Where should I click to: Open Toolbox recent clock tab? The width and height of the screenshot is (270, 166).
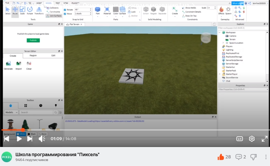point(41,105)
